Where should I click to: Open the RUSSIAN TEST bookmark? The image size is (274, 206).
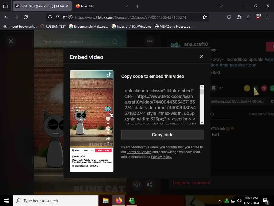(x=53, y=27)
